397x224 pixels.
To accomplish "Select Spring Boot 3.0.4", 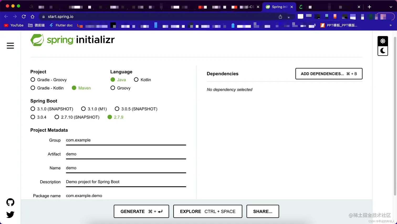I will (x=38, y=117).
